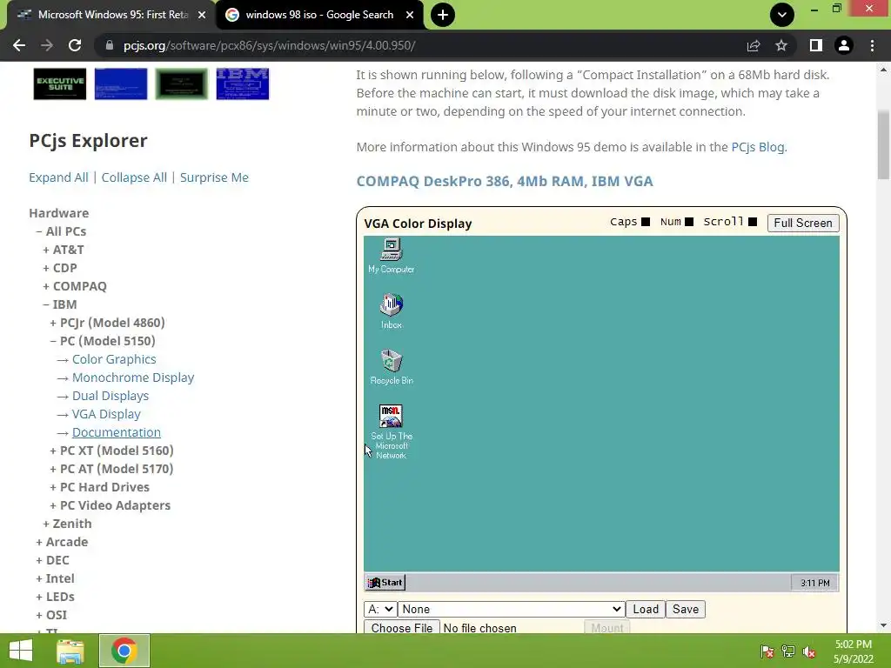This screenshot has width=891, height=668.
Task: Open the Color Graphics link
Action: pos(114,359)
